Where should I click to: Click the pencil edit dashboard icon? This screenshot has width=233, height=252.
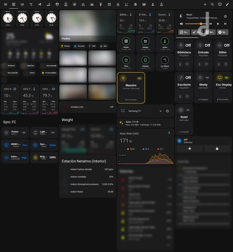click(227, 4)
